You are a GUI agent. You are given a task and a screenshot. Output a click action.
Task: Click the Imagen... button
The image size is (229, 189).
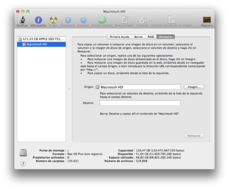pyautogui.click(x=194, y=87)
